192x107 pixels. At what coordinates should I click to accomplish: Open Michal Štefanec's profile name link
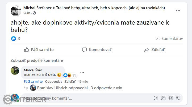37,8
